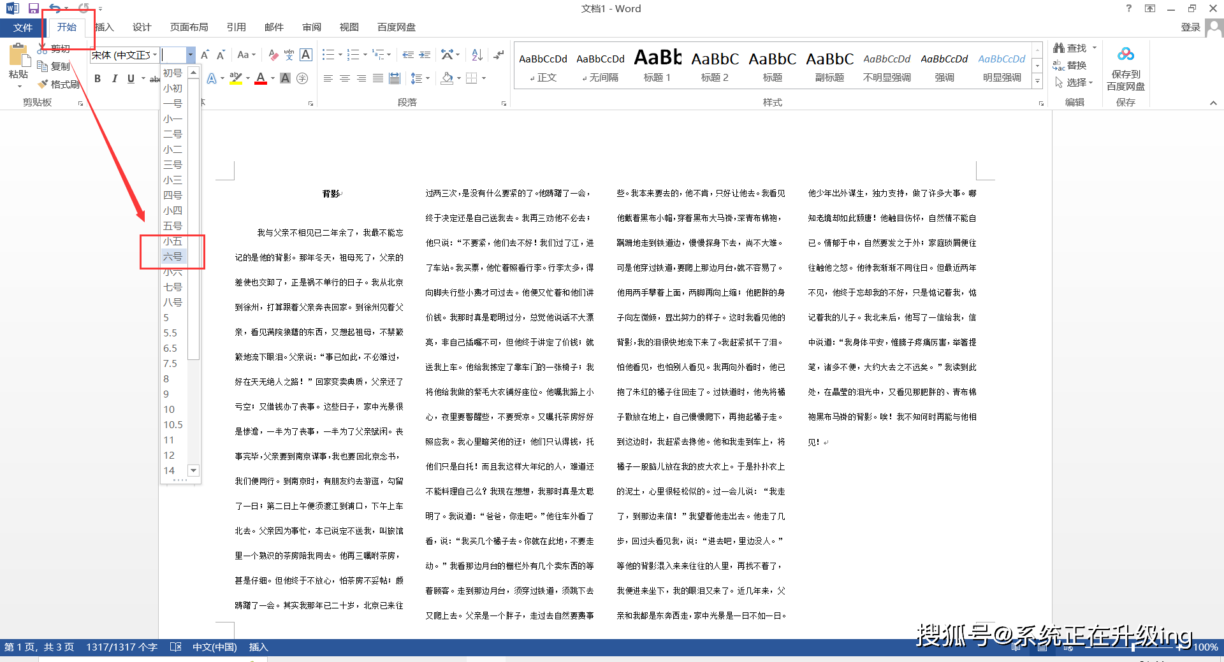Click the undo arrow in title bar
The height and width of the screenshot is (662, 1224).
[x=55, y=8]
